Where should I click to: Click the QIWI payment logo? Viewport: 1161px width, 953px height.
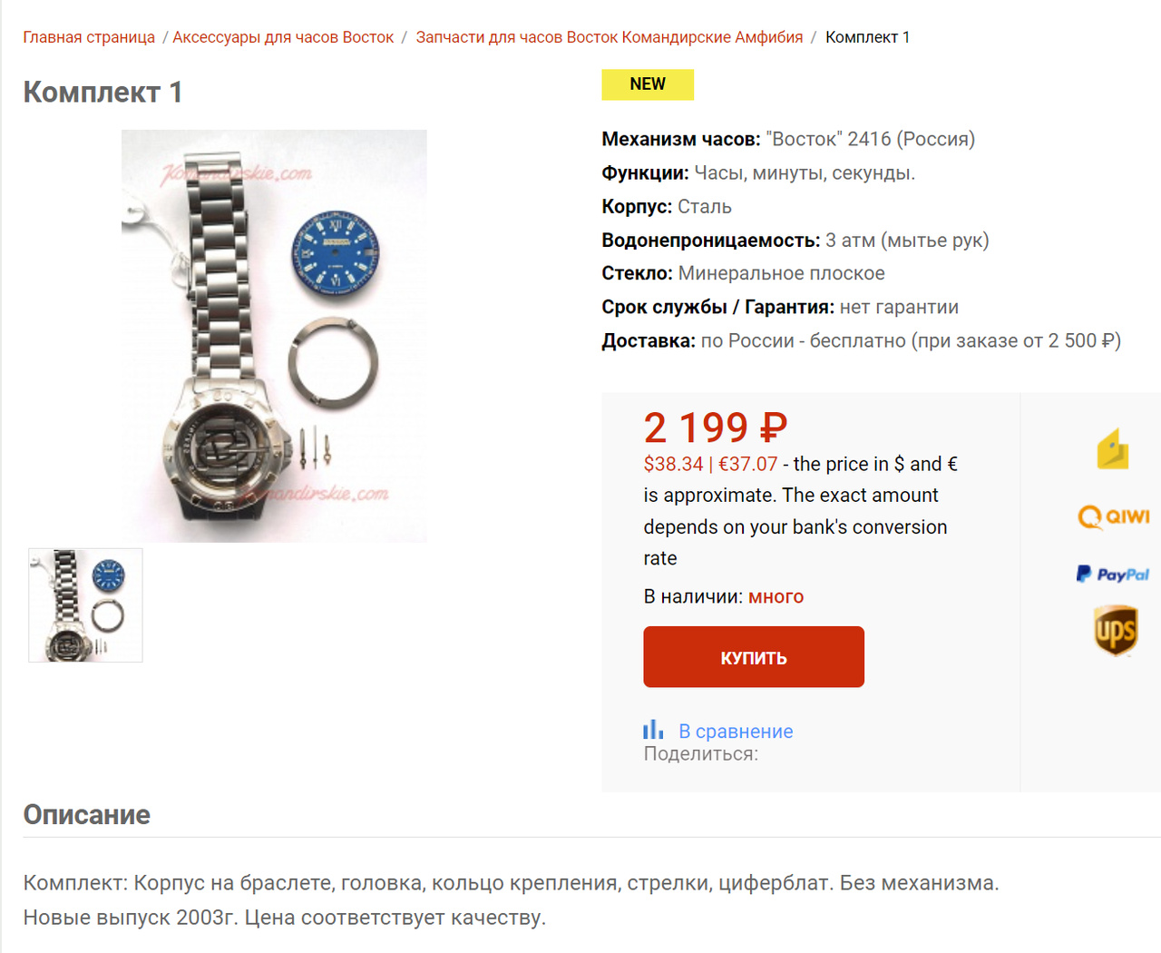[1114, 516]
